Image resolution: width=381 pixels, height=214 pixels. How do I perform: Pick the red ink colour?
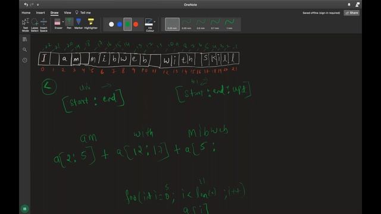coord(136,24)
